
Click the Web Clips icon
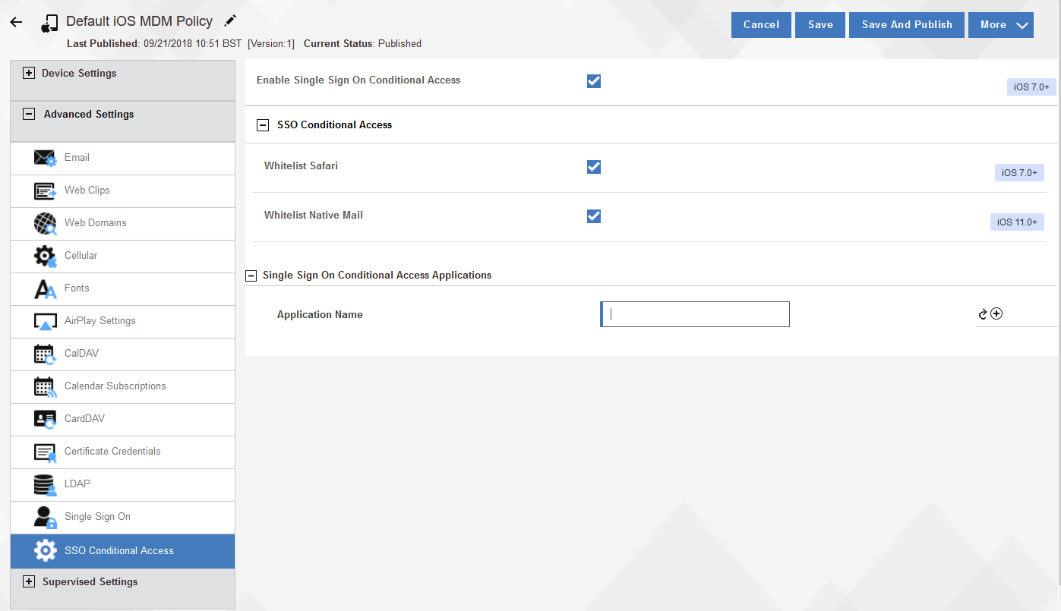tap(45, 191)
